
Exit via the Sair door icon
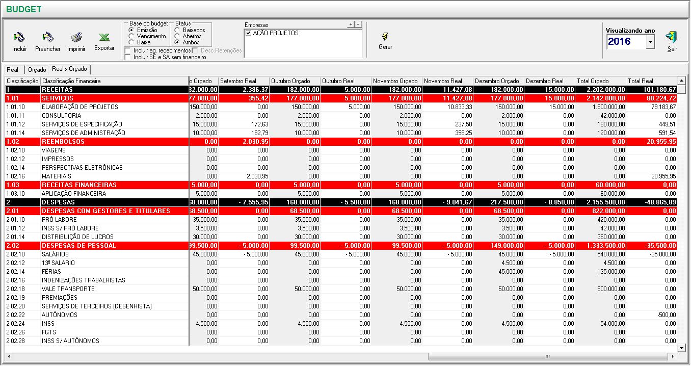click(672, 38)
